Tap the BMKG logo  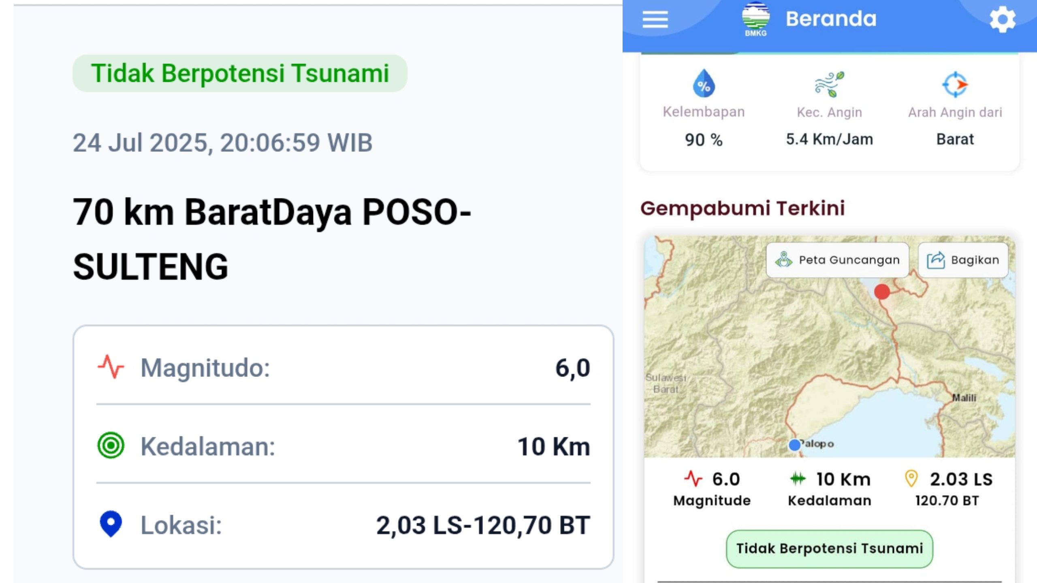pyautogui.click(x=755, y=19)
